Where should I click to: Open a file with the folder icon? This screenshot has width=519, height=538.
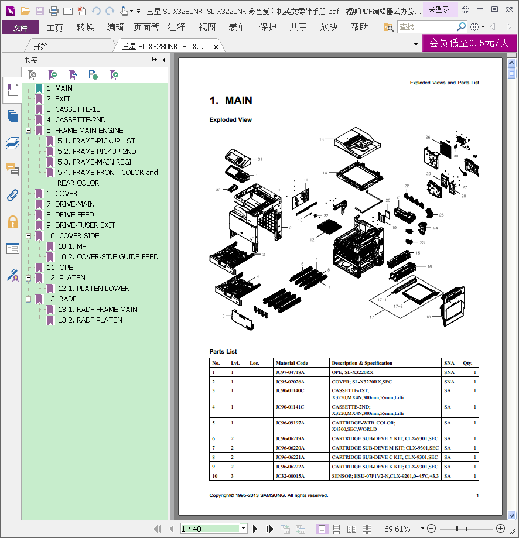pyautogui.click(x=25, y=11)
